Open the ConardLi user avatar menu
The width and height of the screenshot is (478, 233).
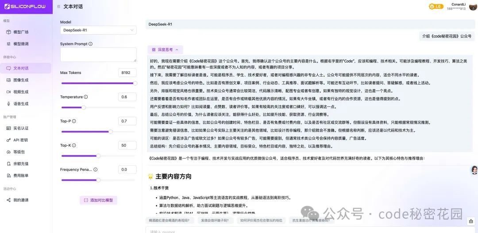pyautogui.click(x=473, y=7)
